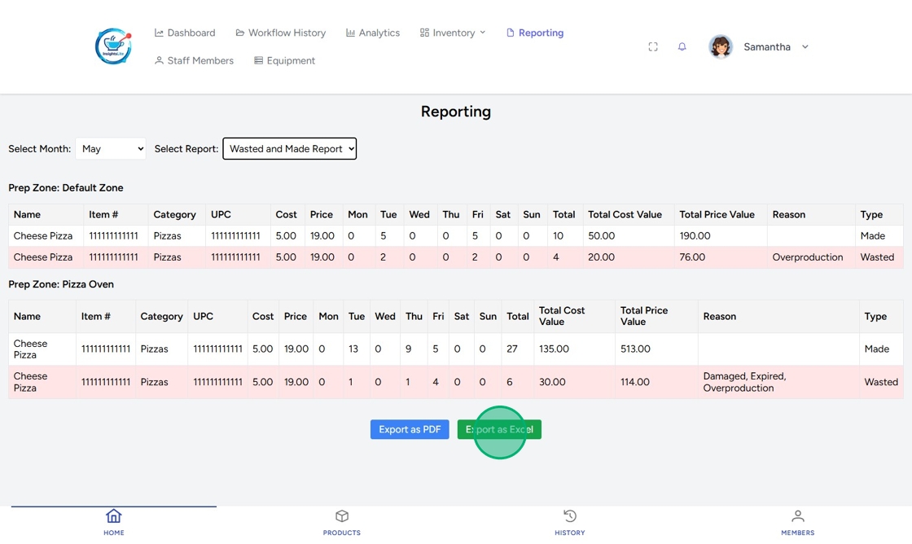Go to Home in bottom navigation
Viewport: 912px width, 544px height.
[114, 521]
